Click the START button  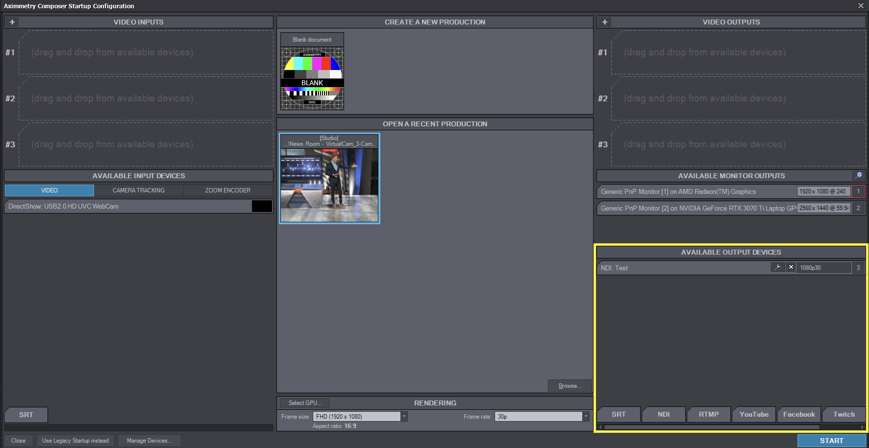[x=831, y=441]
